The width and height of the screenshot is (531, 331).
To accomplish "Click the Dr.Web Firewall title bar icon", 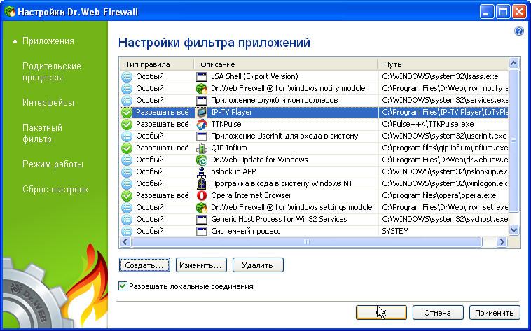I will tap(10, 12).
